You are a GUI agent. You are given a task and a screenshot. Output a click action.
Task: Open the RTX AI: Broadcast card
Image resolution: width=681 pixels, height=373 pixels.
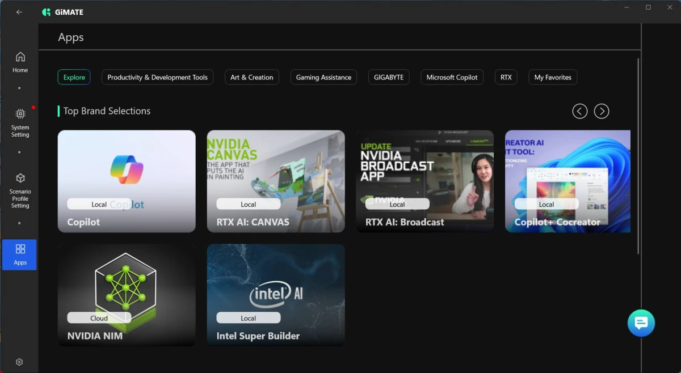pos(425,181)
